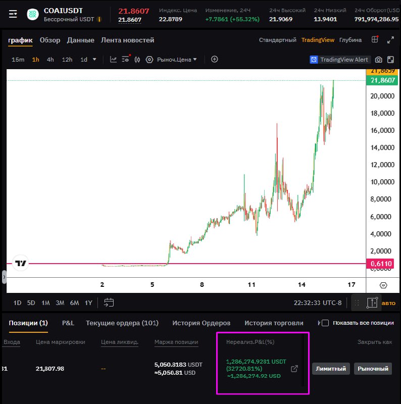
Task: Add chart comparison with plus icon
Action: click(x=214, y=59)
